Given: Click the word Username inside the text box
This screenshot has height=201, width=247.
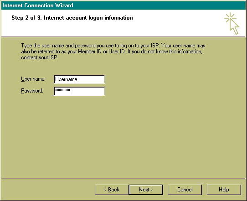Looking at the screenshot, I should (66, 79).
